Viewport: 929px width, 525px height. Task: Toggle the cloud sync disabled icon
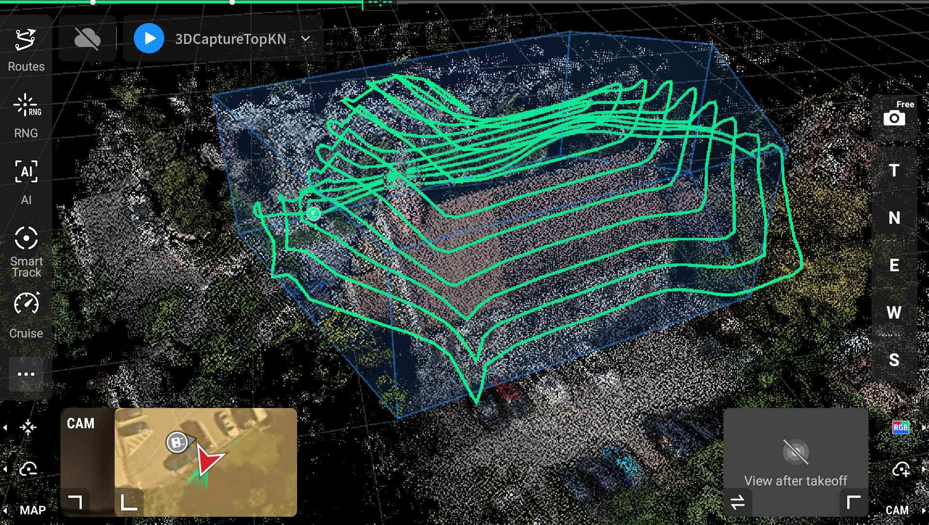(x=88, y=39)
